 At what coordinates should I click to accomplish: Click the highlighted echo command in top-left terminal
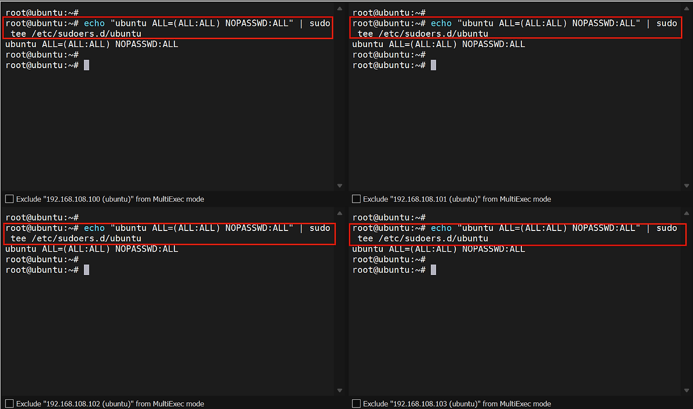[x=168, y=28]
